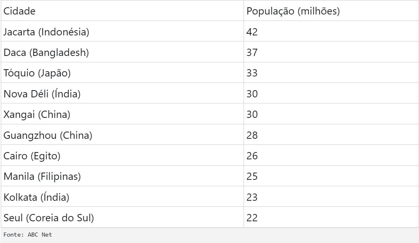Select Guangzhou's population value 28
Screen dimensions: 419x243
pos(252,136)
